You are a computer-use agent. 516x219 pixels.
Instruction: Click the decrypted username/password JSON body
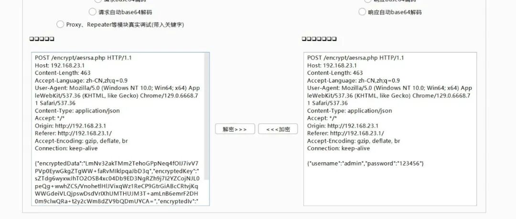[365, 164]
